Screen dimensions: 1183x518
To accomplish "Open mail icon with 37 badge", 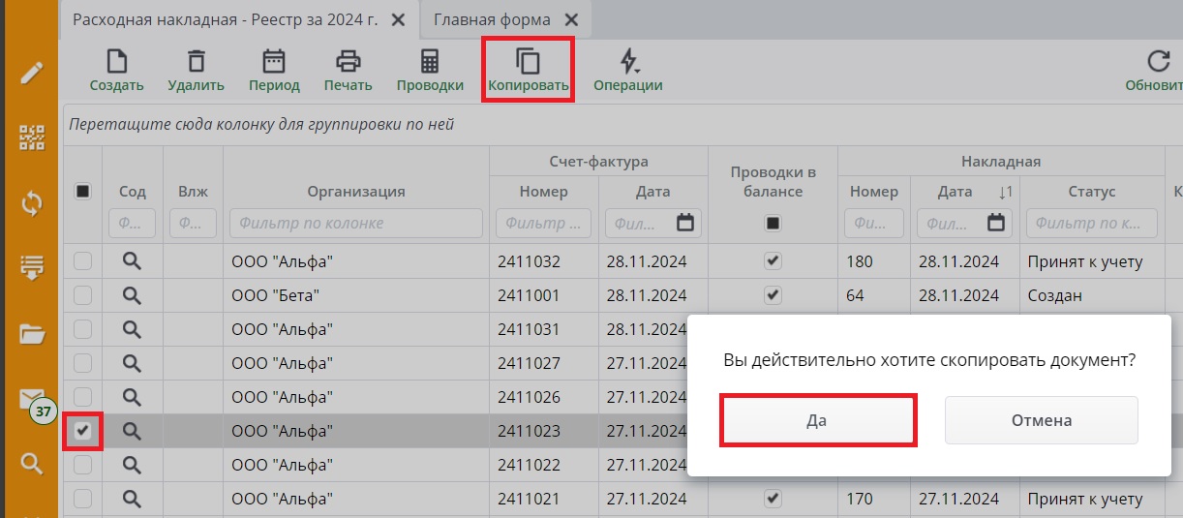I will pyautogui.click(x=32, y=400).
